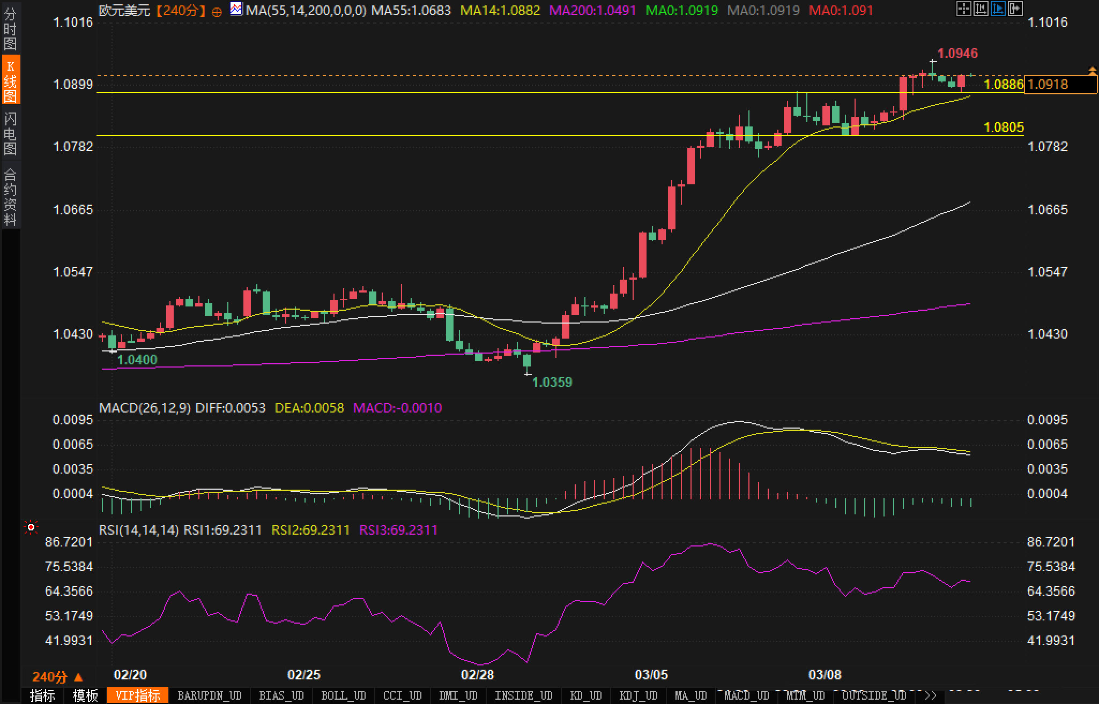
Task: Select the KDJ_UD indicator
Action: [638, 695]
